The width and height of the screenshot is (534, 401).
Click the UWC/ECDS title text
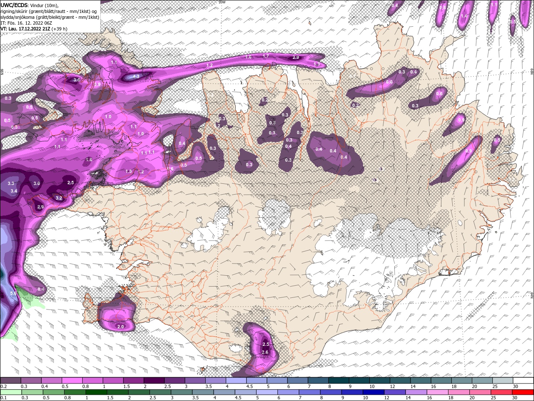pos(14,5)
